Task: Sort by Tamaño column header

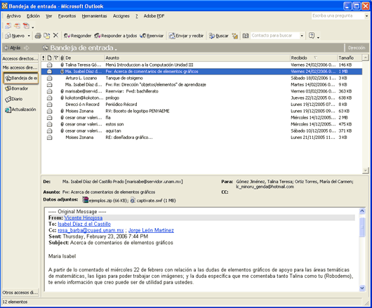Action: point(350,58)
